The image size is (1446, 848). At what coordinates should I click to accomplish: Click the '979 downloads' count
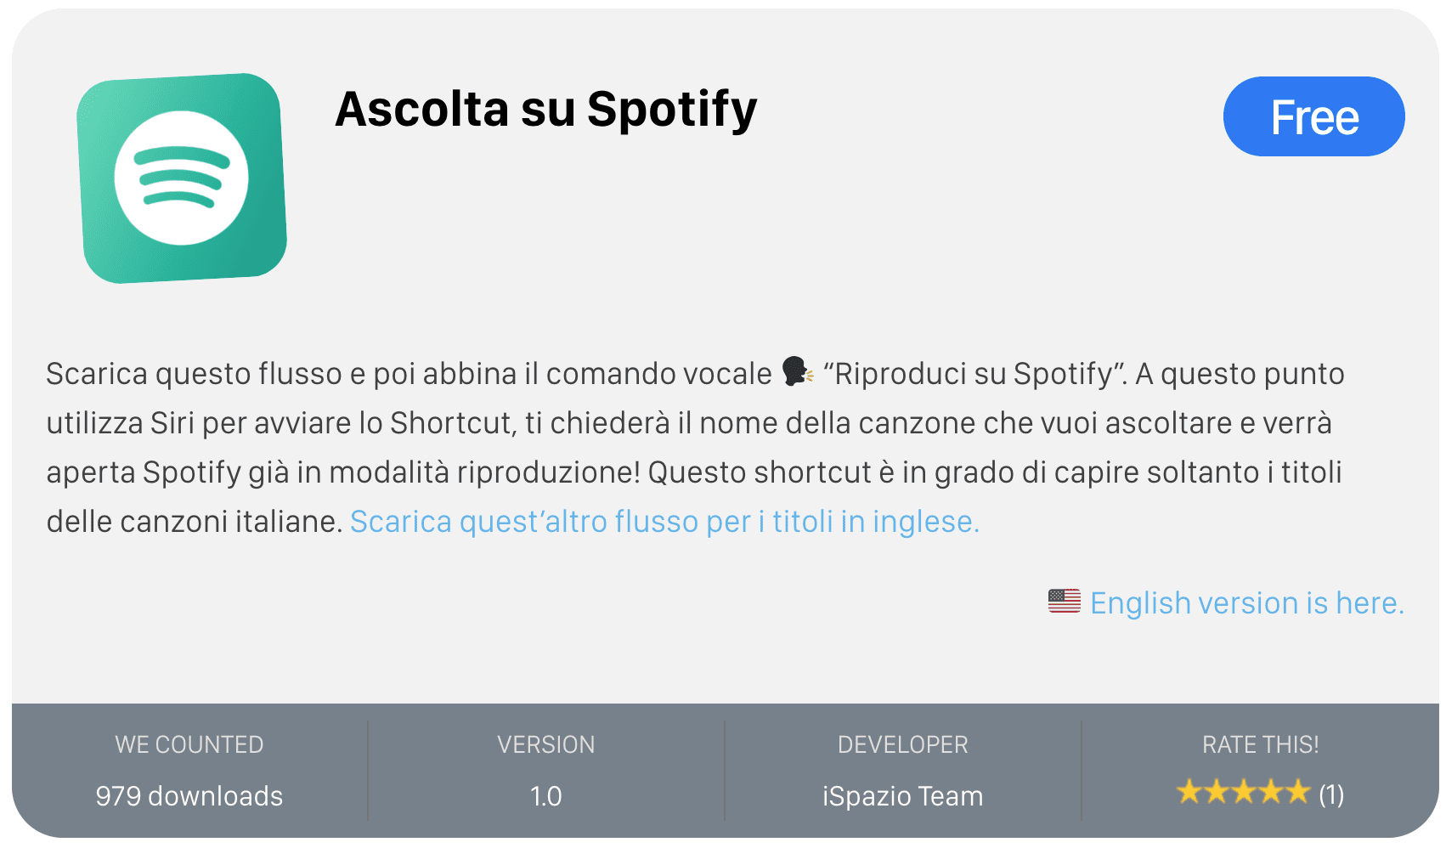coord(189,796)
